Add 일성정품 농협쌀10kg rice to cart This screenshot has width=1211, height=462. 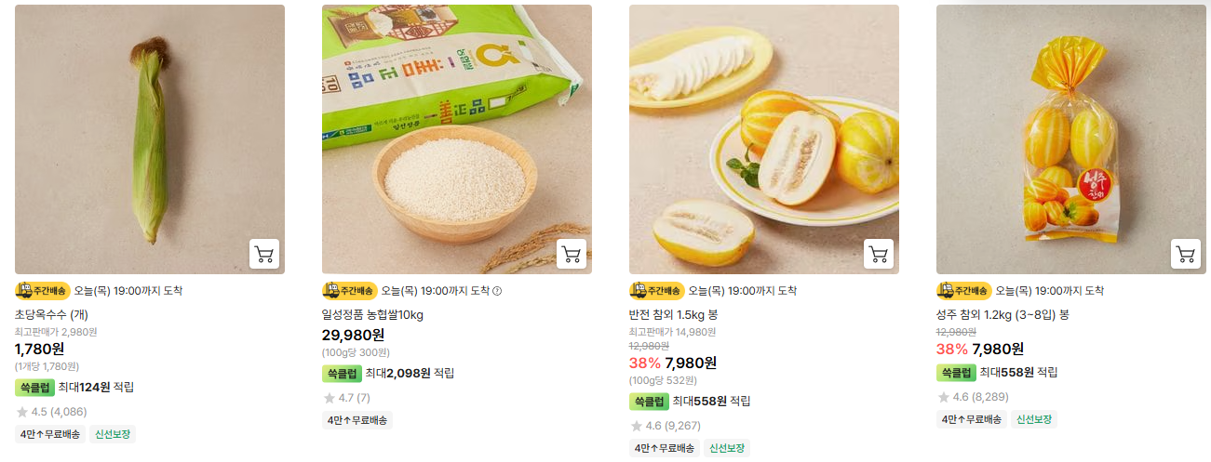[572, 254]
